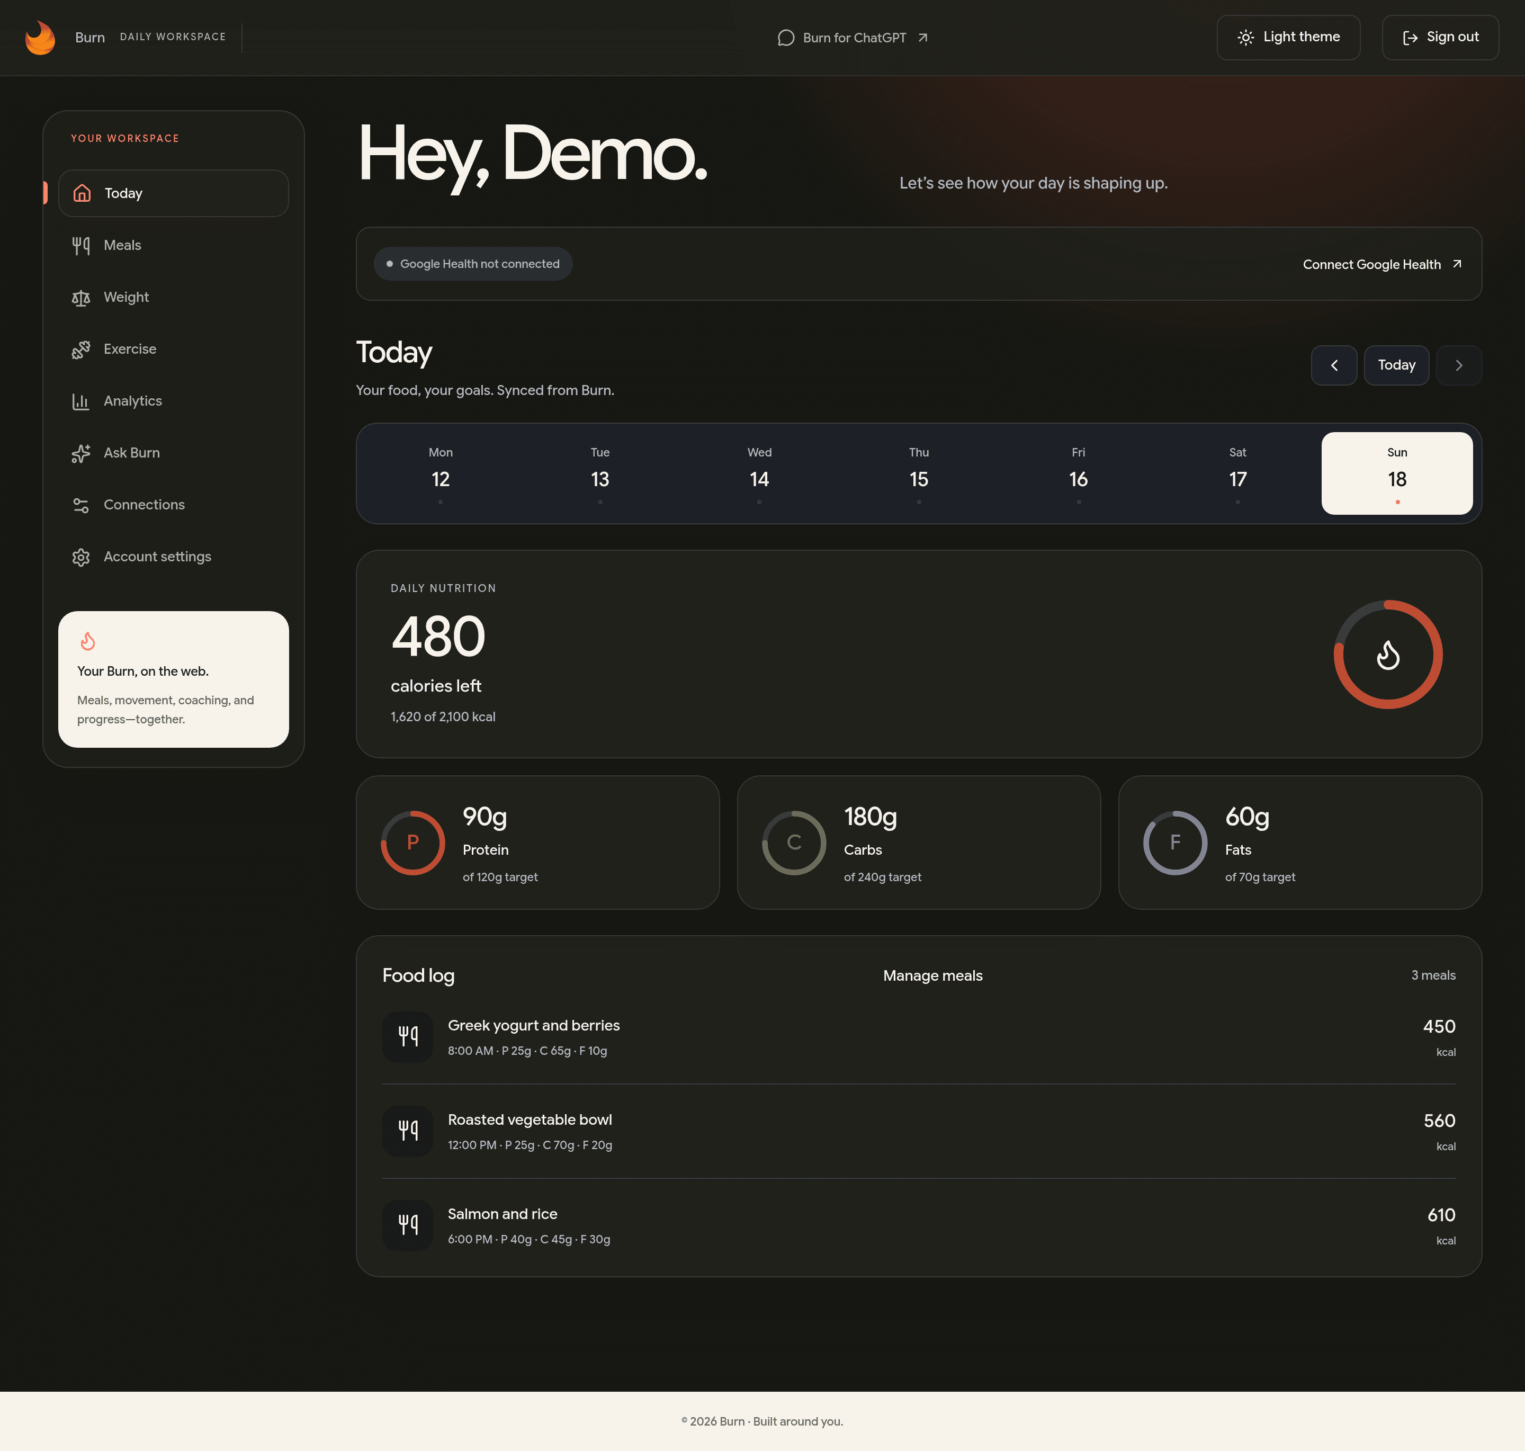Click the Google Health not connected badge
Image resolution: width=1525 pixels, height=1451 pixels.
coord(472,264)
